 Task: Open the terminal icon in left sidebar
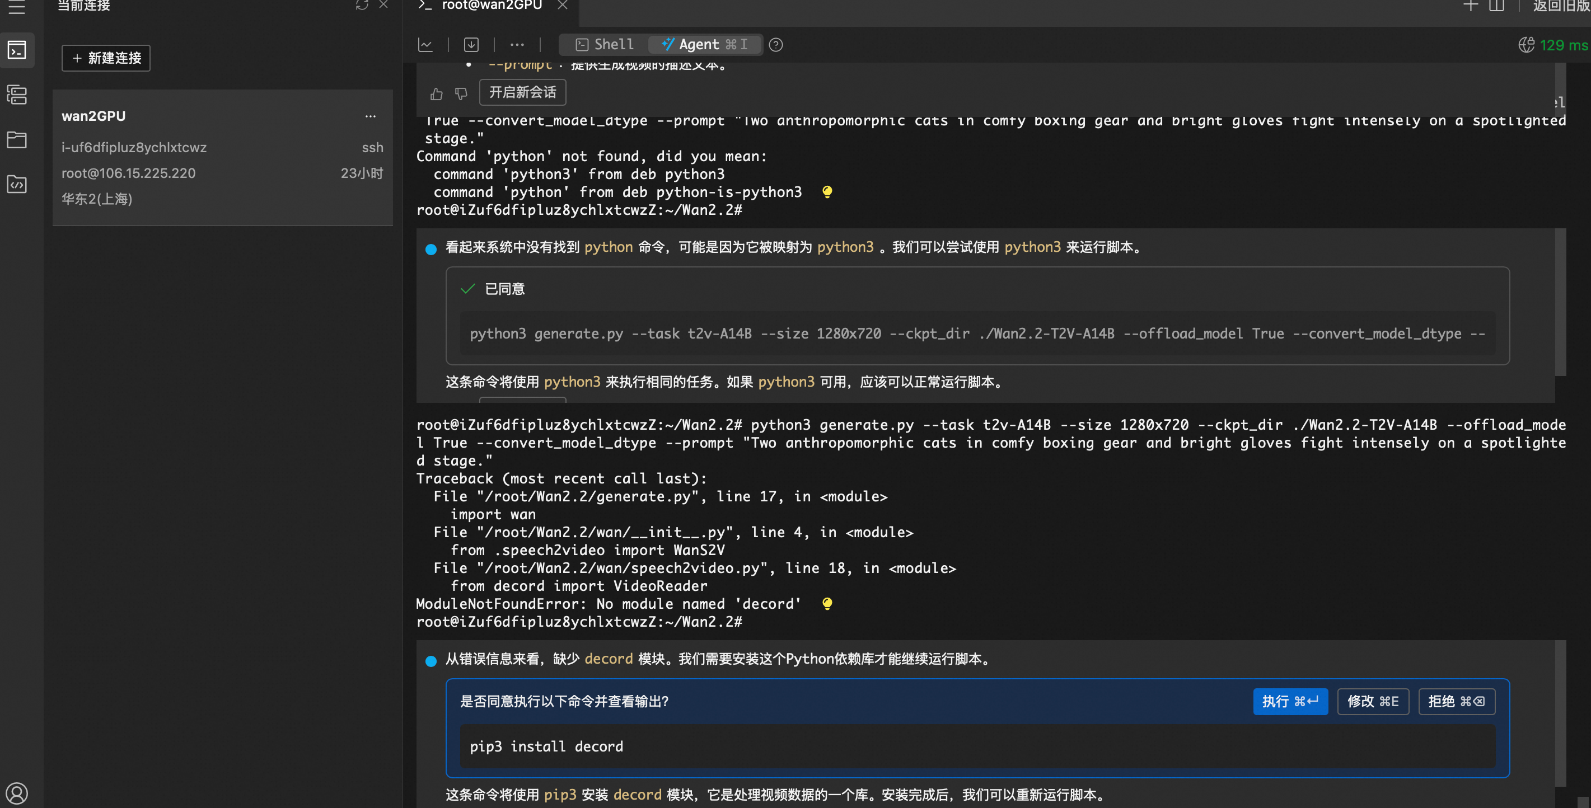[x=17, y=50]
